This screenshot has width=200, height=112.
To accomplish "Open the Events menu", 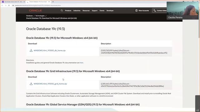I will (102, 11).
